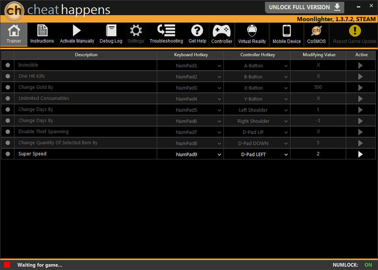Open Settings gear
This screenshot has width=378, height=270.
[x=136, y=34]
